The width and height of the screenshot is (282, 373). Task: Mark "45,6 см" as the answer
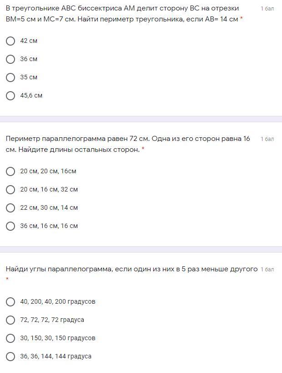(x=10, y=96)
